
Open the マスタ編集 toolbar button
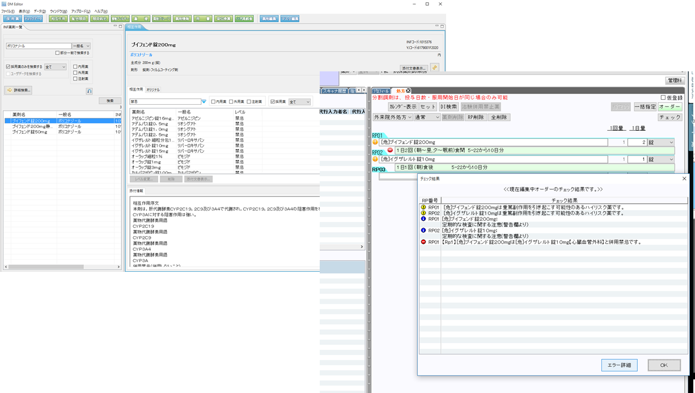[290, 19]
